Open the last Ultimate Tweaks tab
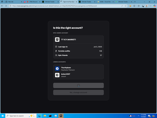The width and height of the screenshot is (157, 118). pyautogui.click(x=124, y=2)
